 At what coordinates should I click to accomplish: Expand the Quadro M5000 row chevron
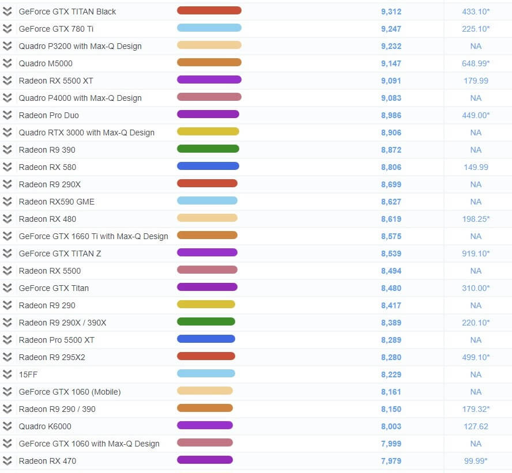pos(7,63)
